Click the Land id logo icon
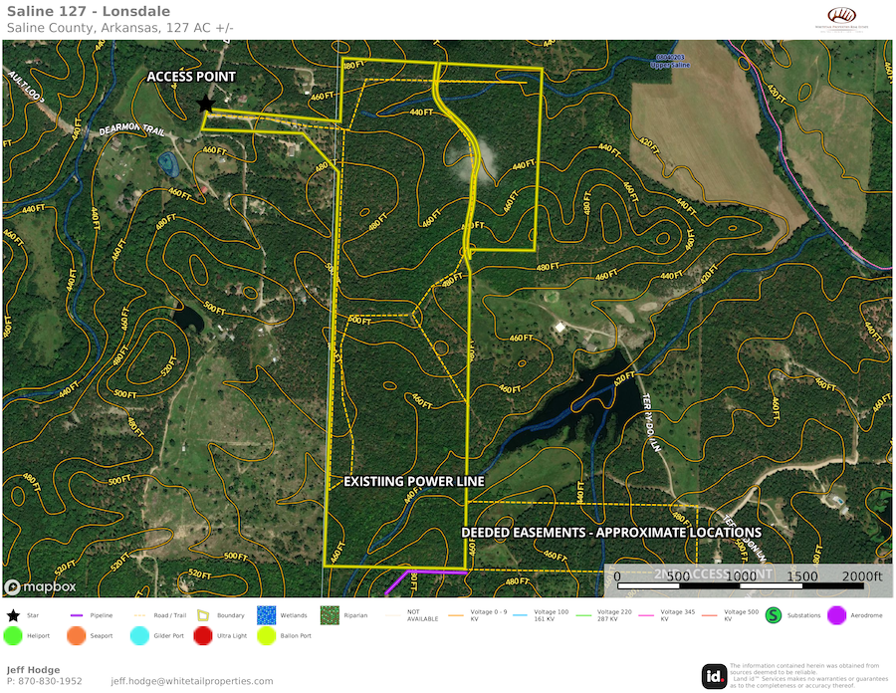Viewport: 896px width, 693px height. point(714,675)
